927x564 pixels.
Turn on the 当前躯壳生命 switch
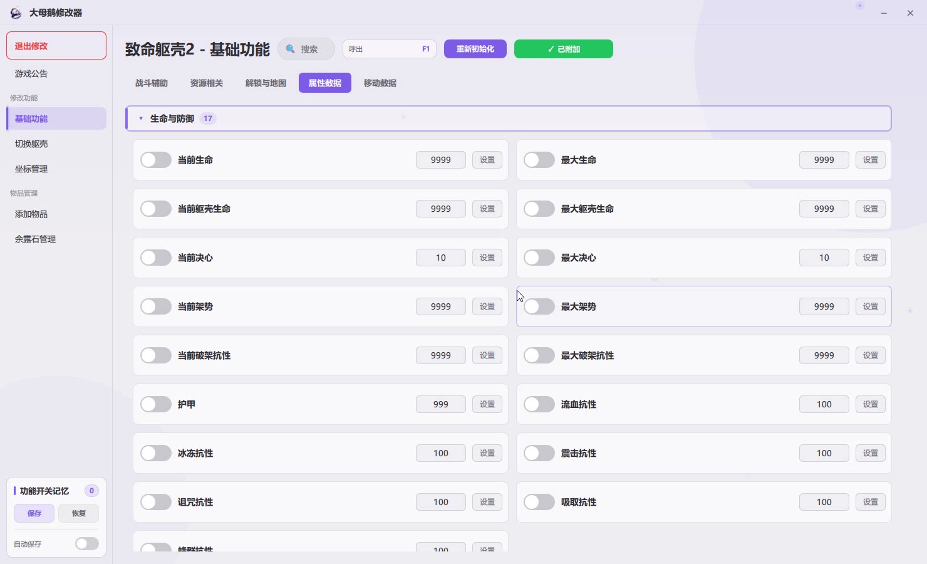156,209
